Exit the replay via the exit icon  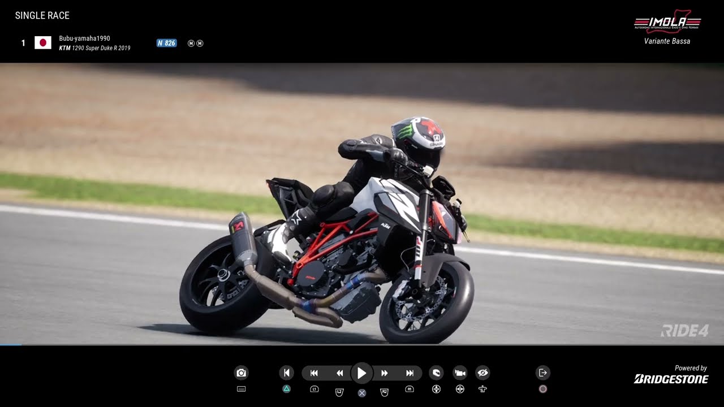tap(543, 373)
